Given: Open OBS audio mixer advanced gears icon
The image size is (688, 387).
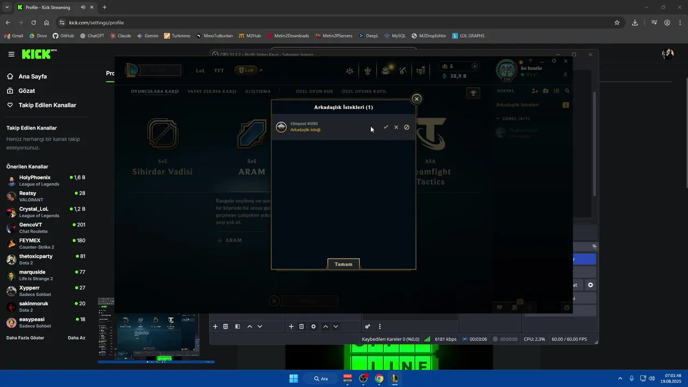Looking at the screenshot, I should (368, 326).
